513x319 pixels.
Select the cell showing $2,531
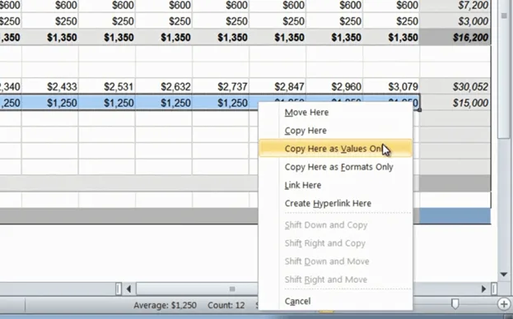(x=107, y=86)
